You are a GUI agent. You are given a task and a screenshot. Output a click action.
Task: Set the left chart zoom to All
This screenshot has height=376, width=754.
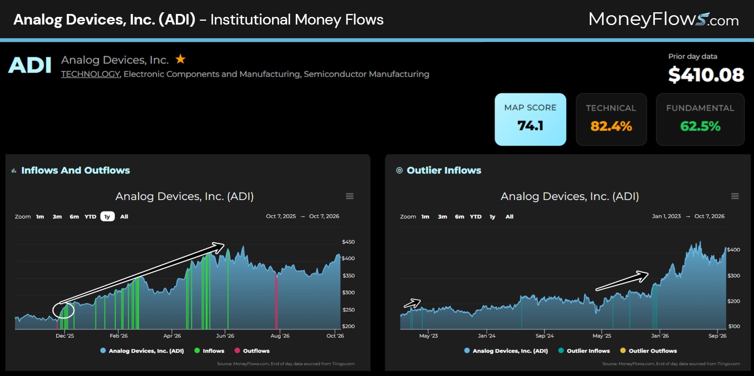click(124, 216)
